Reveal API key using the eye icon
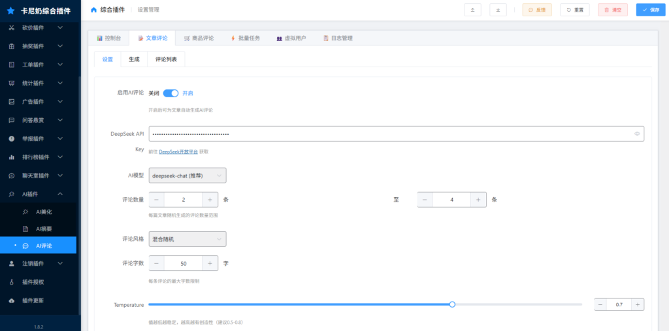Viewport: 669px width, 331px height. tap(637, 134)
